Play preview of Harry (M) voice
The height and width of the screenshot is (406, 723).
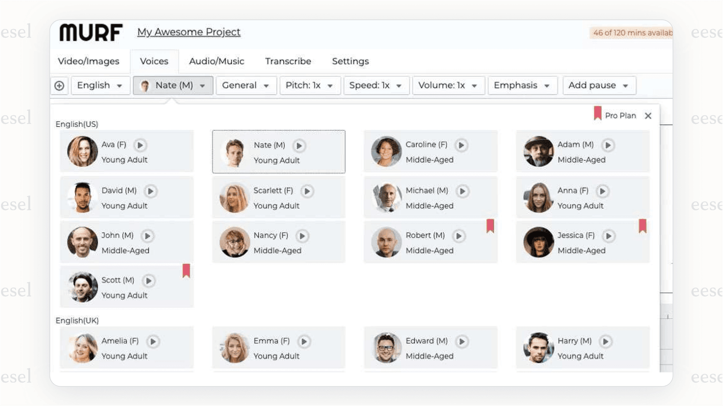(x=606, y=342)
